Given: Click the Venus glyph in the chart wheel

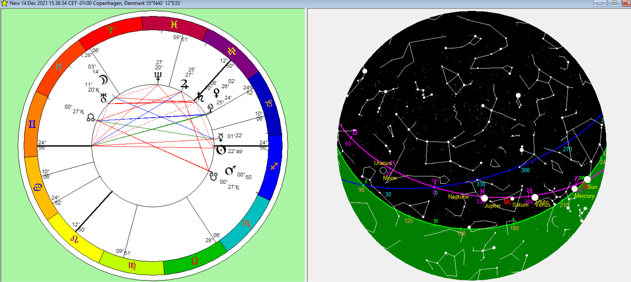Looking at the screenshot, I should click(x=216, y=93).
